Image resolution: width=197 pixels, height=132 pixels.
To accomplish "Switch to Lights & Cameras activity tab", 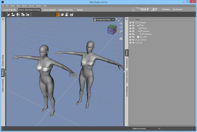I will pyautogui.click(x=65, y=10).
